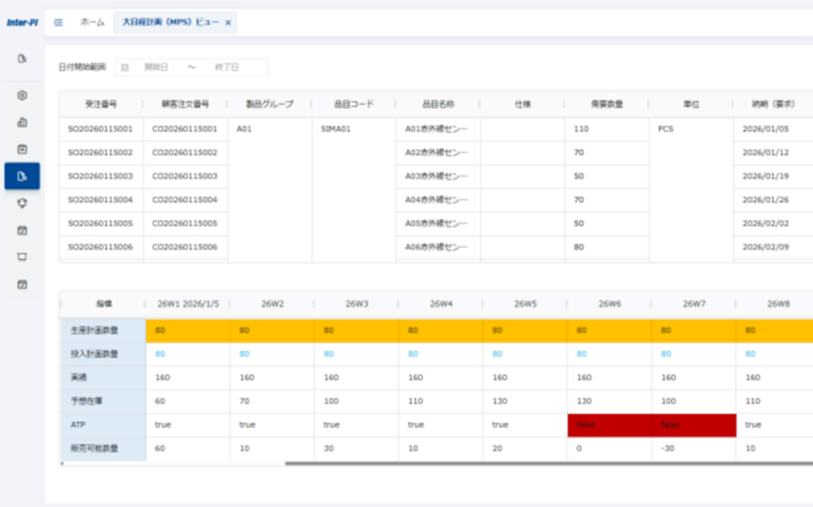Click the 製品グループ column header
The image size is (813, 507).
coord(270,104)
